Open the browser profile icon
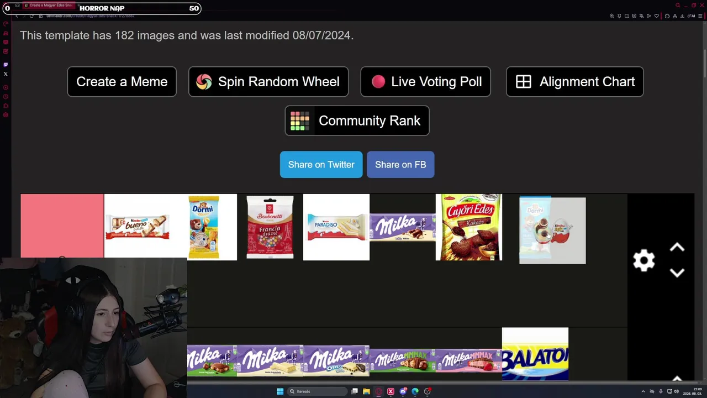707x398 pixels. pos(674,16)
